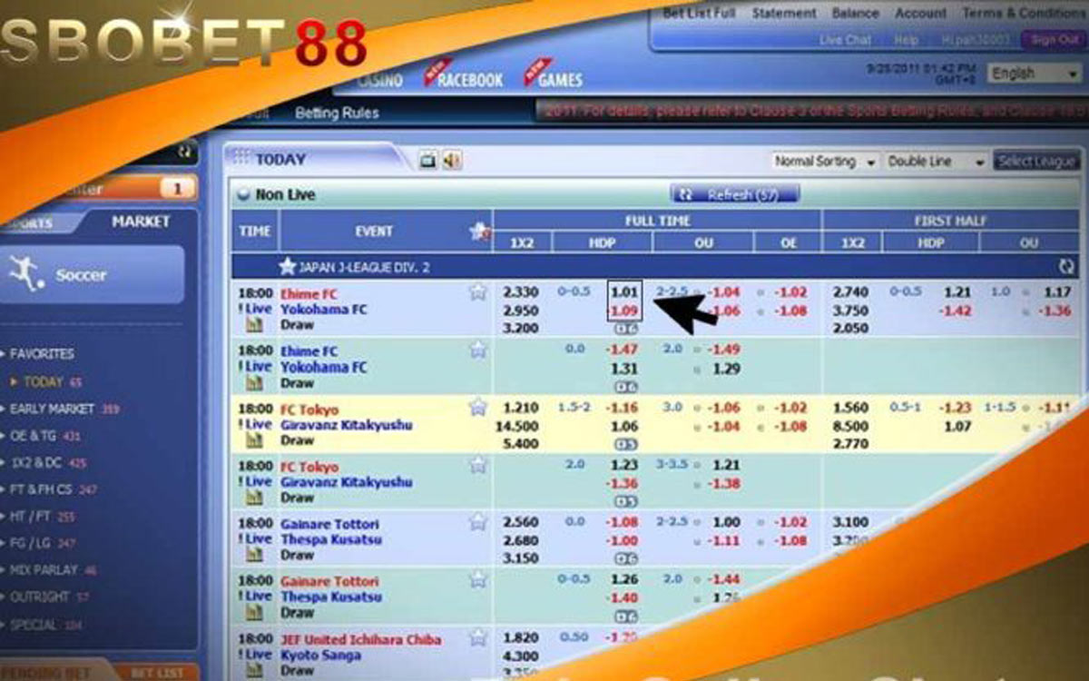Open stats icon for FC Tokyo 1.210 row
1089x681 pixels.
[255, 440]
